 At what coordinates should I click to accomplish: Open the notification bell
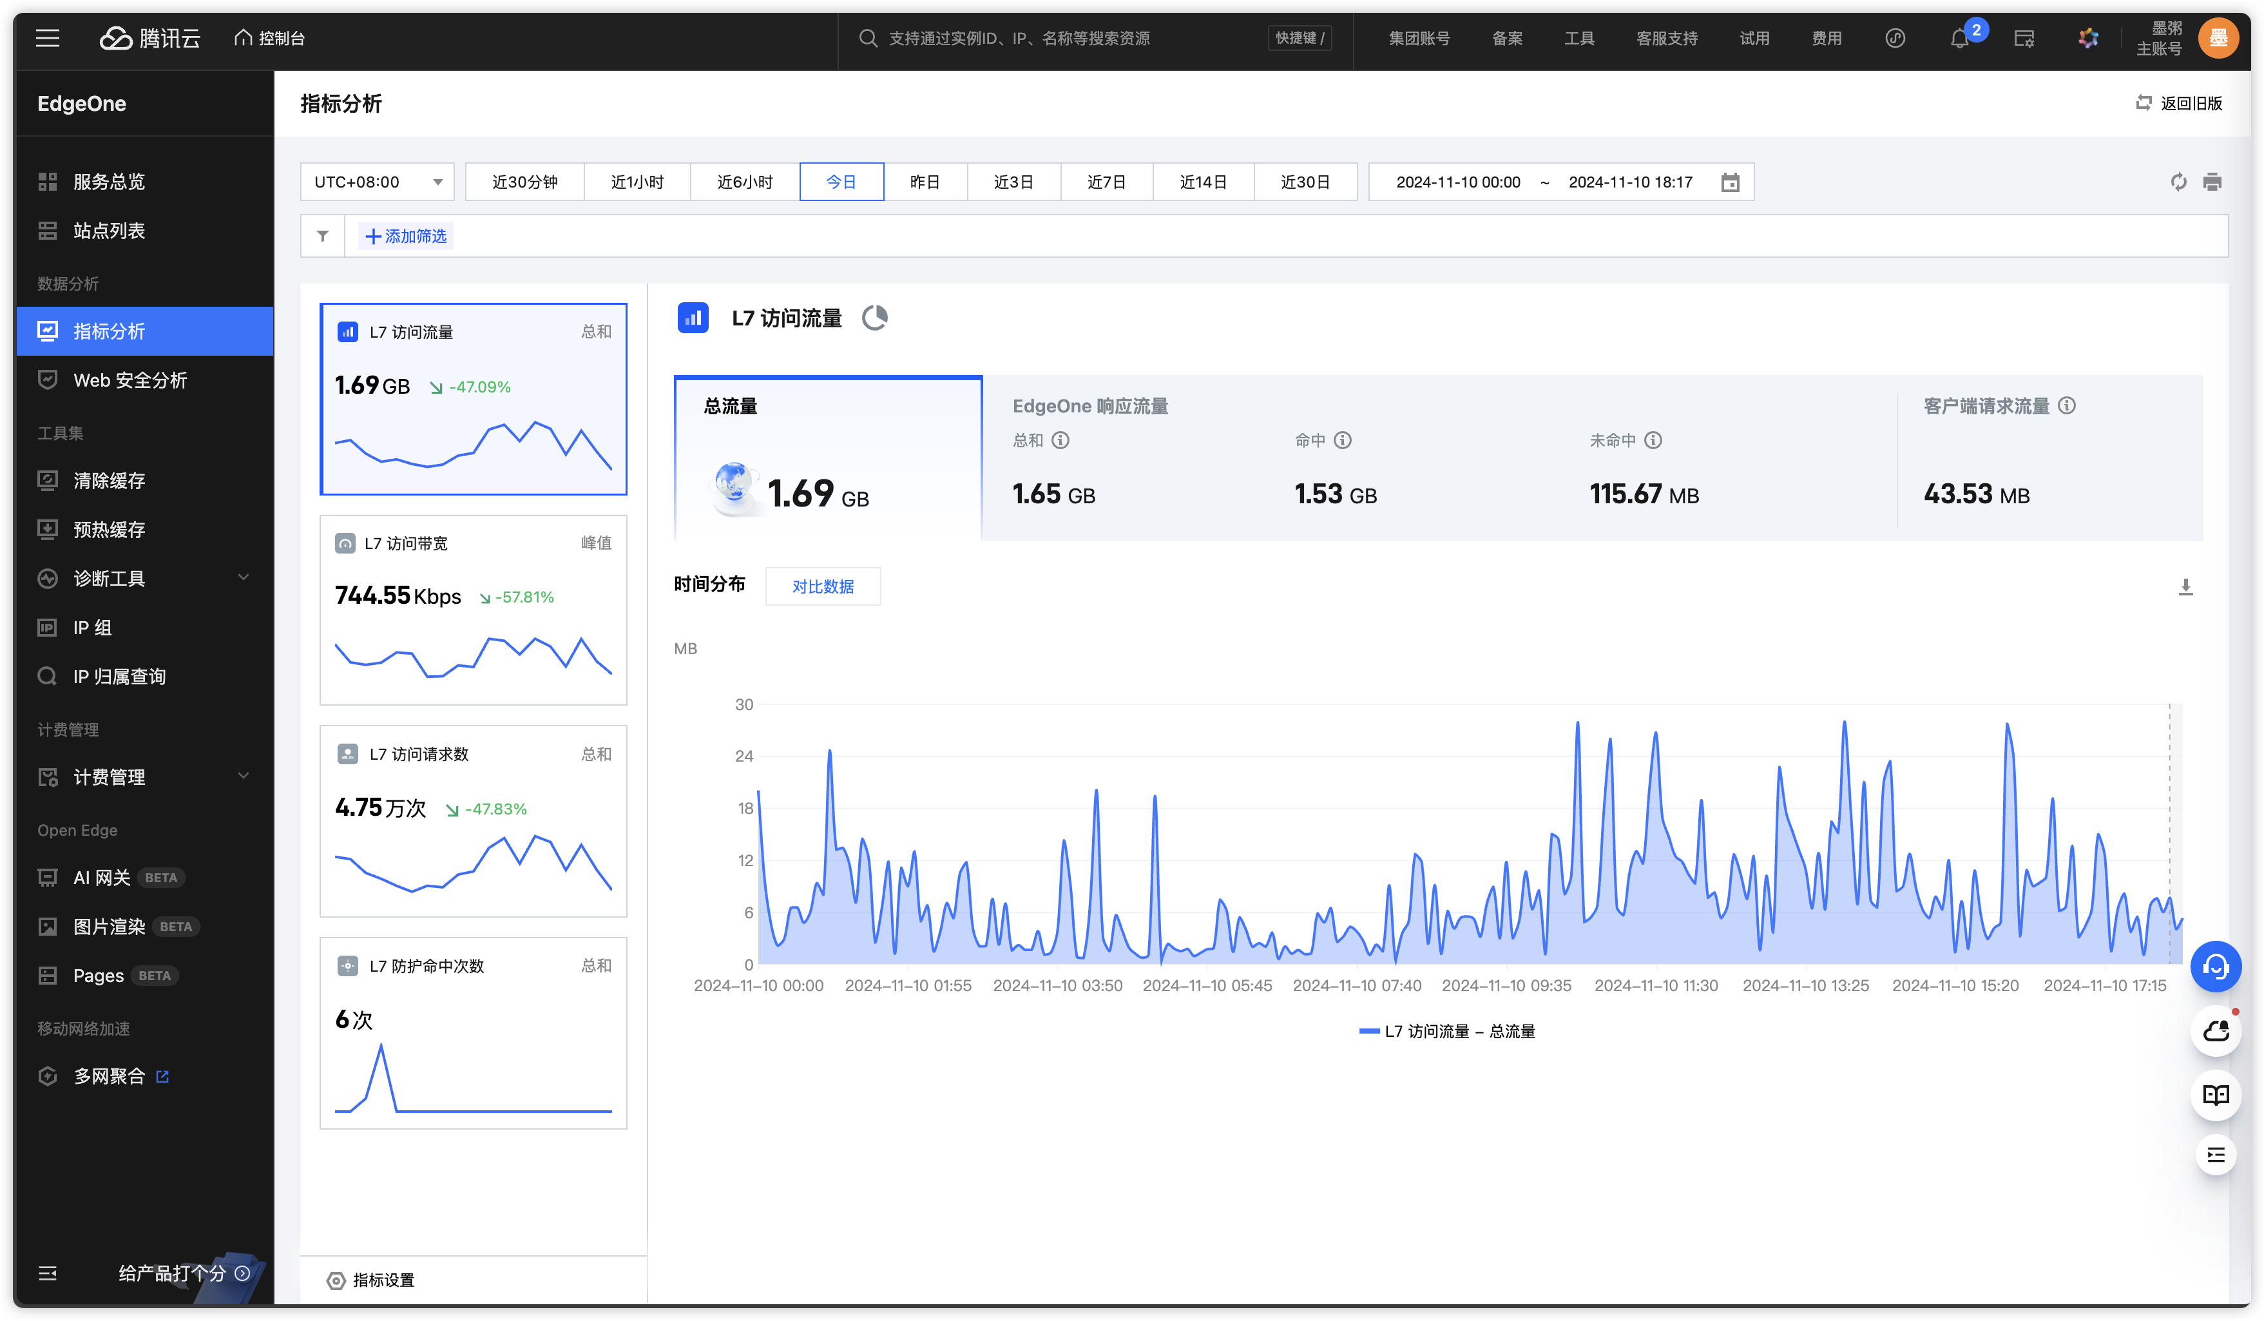coord(1959,38)
